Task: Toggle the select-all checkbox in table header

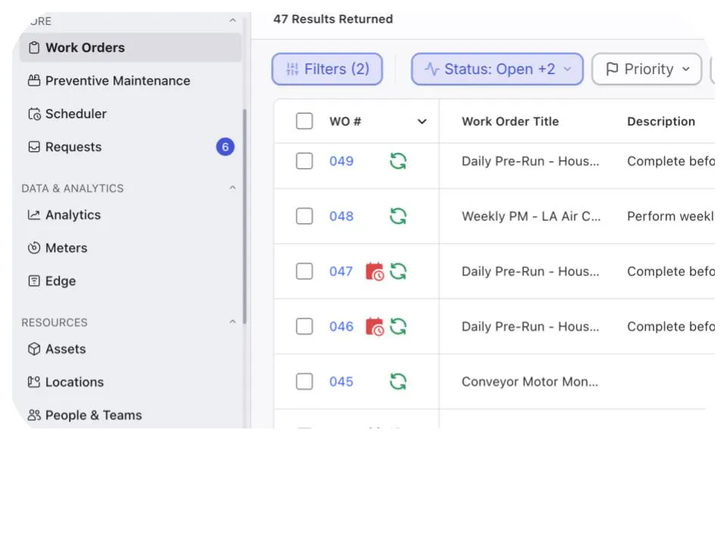Action: point(304,121)
